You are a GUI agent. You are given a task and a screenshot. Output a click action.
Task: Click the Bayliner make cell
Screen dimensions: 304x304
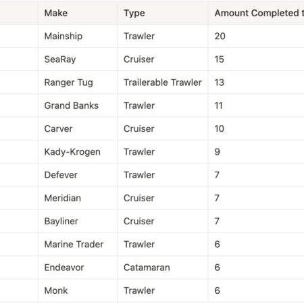point(78,222)
